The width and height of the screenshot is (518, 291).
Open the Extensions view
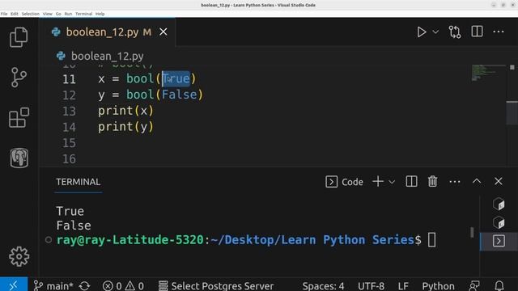click(x=19, y=117)
